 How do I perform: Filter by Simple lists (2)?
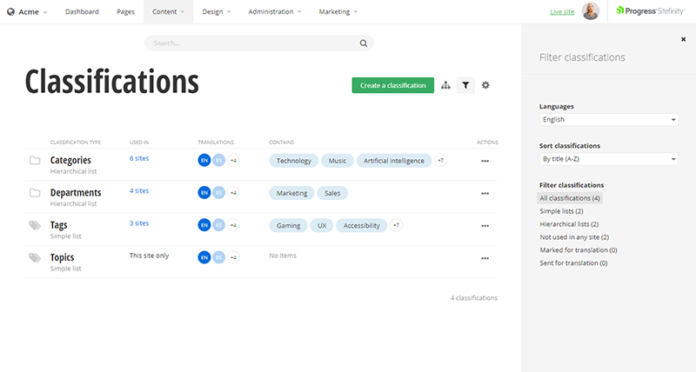tap(561, 211)
